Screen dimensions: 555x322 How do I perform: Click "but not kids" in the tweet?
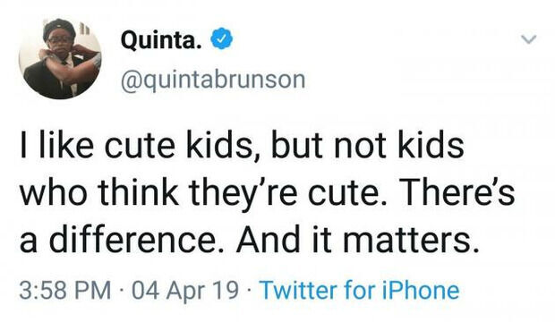click(368, 145)
